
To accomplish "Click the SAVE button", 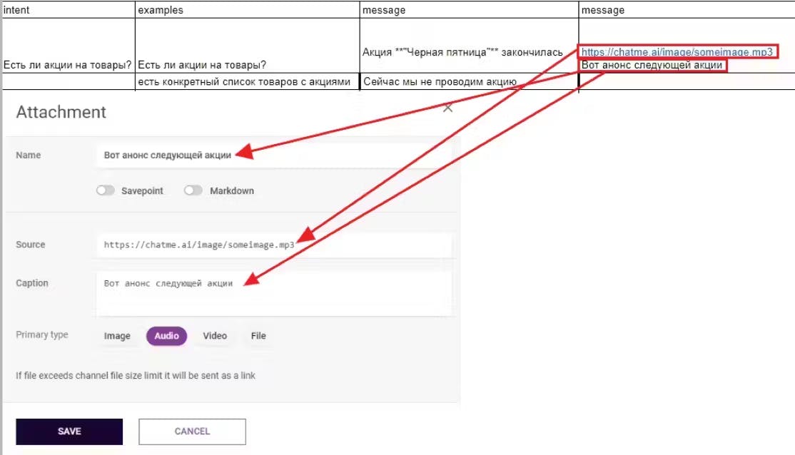I will pos(69,431).
